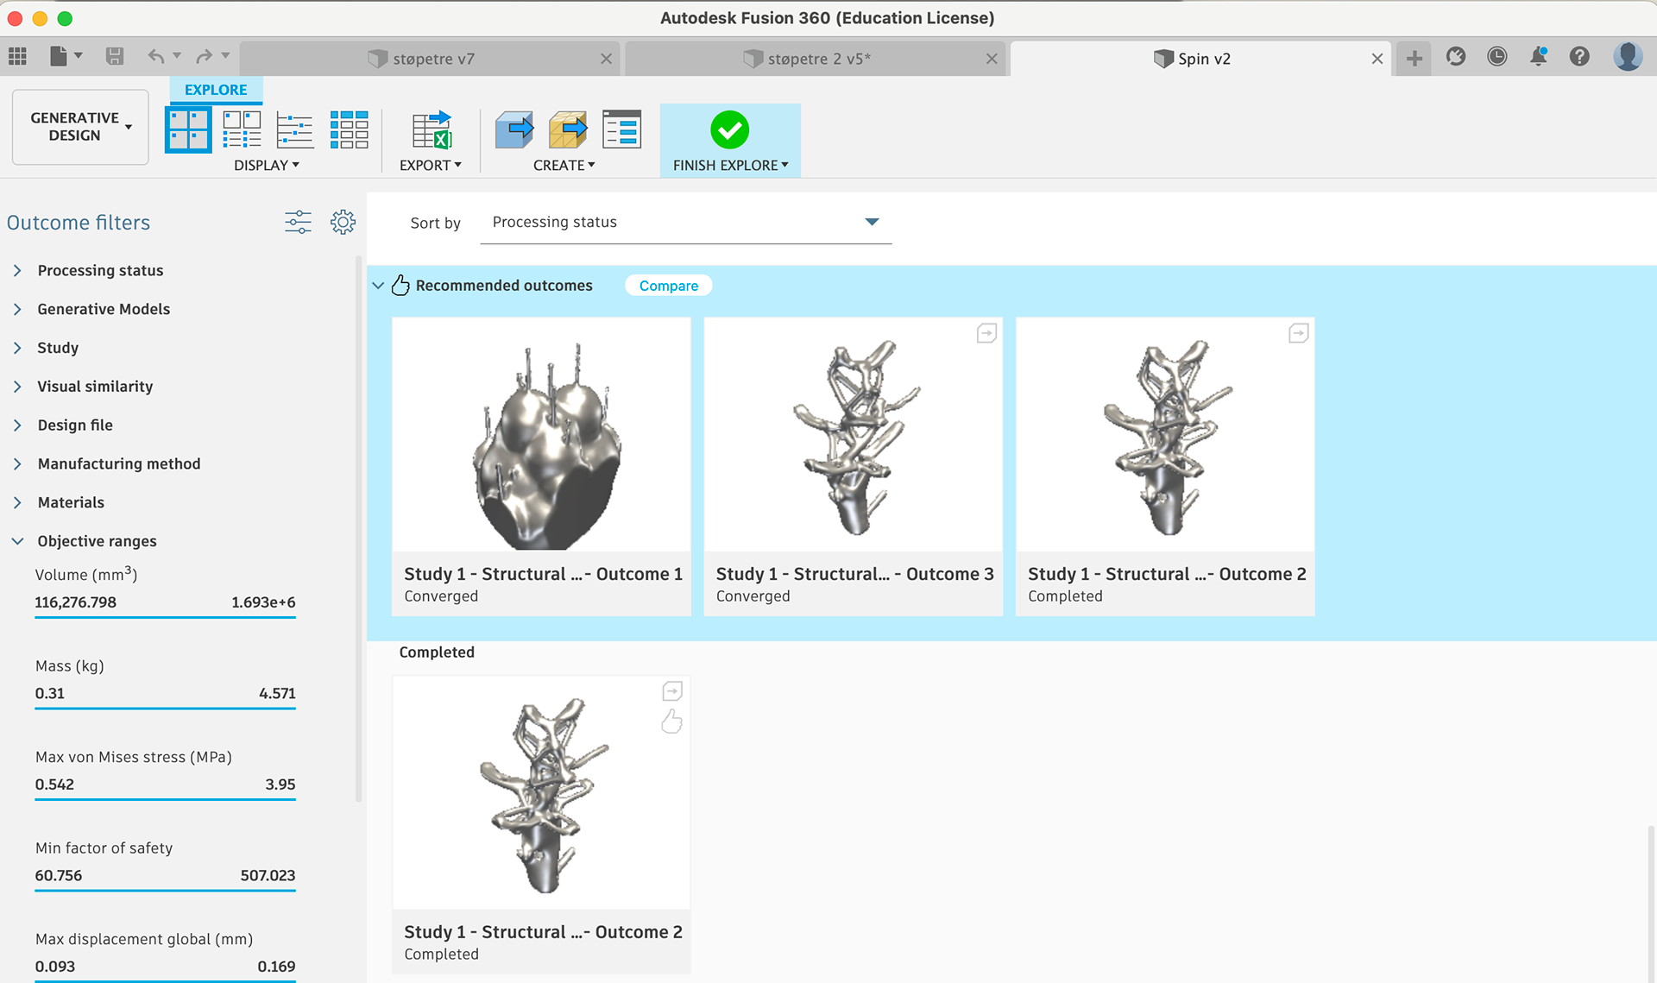Click the Save icon

point(114,57)
